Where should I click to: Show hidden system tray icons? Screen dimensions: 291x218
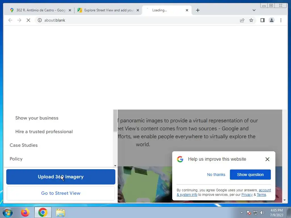tap(242, 213)
